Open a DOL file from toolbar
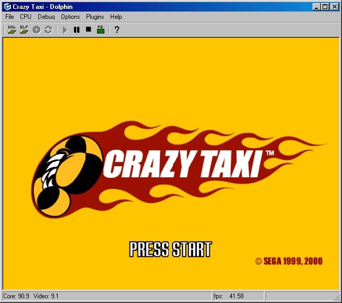The height and width of the screenshot is (303, 342). click(x=12, y=30)
